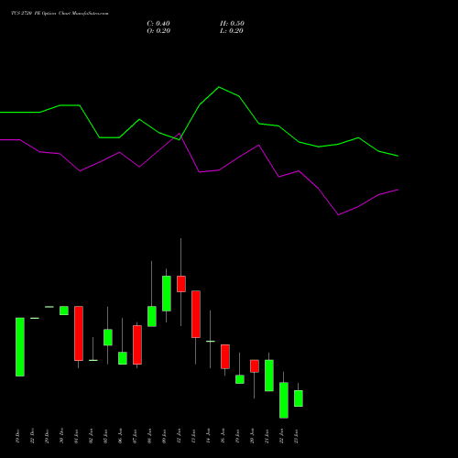
Task: Click the green 05 Jan candle
Action: pos(108,337)
